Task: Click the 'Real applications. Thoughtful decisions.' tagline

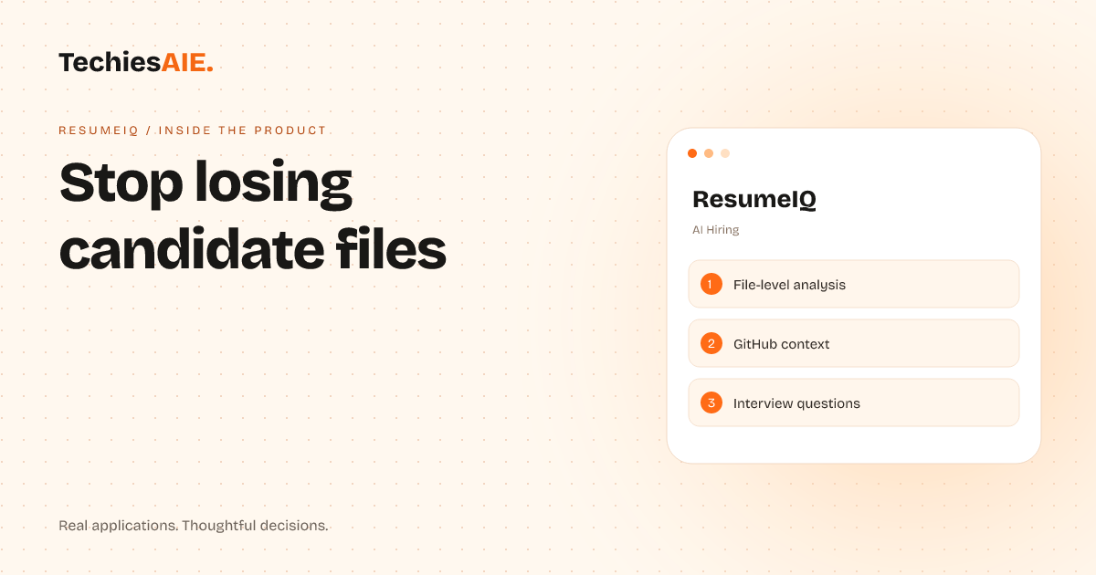Action: [x=194, y=526]
